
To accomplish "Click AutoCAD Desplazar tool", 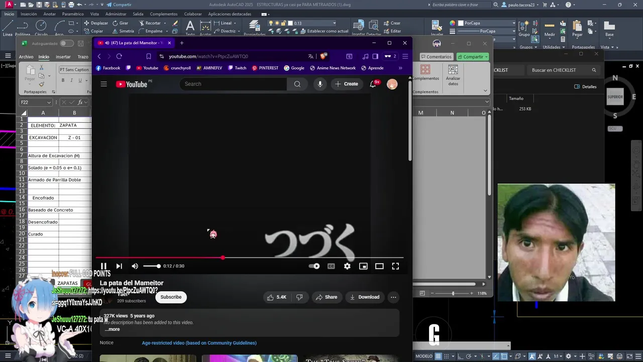I will [x=95, y=23].
